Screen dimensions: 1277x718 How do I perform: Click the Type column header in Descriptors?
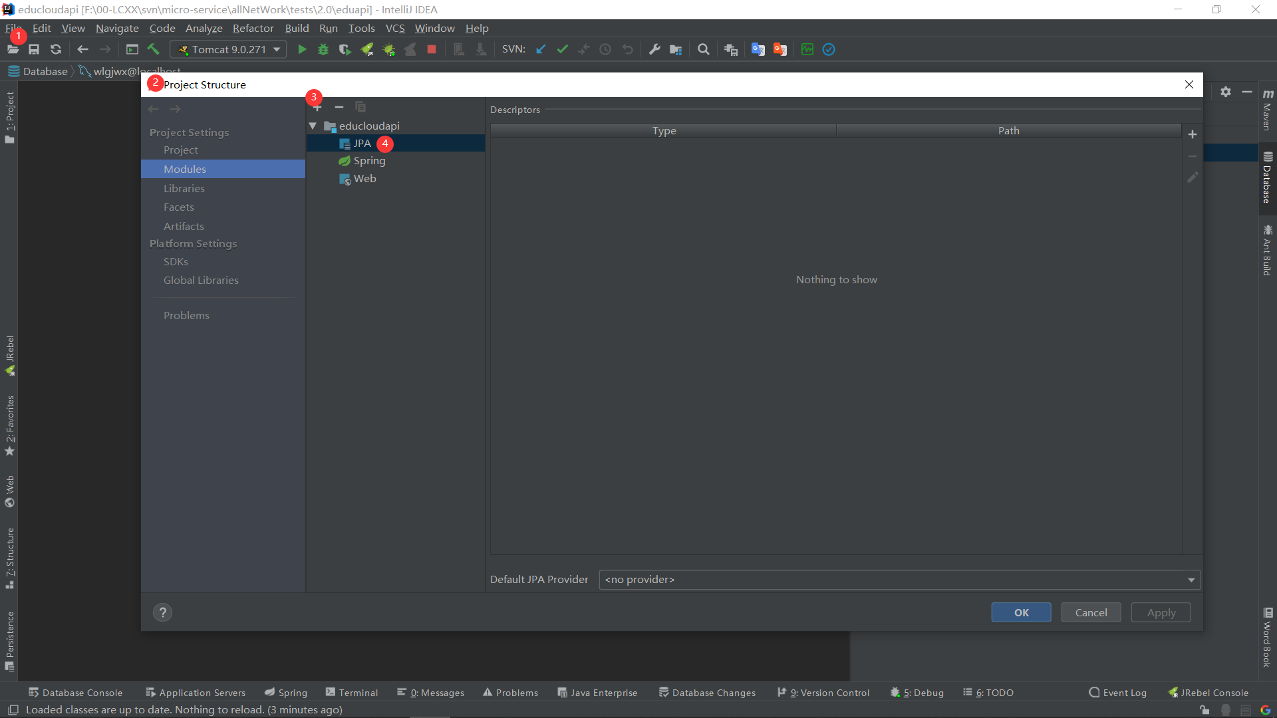click(664, 131)
